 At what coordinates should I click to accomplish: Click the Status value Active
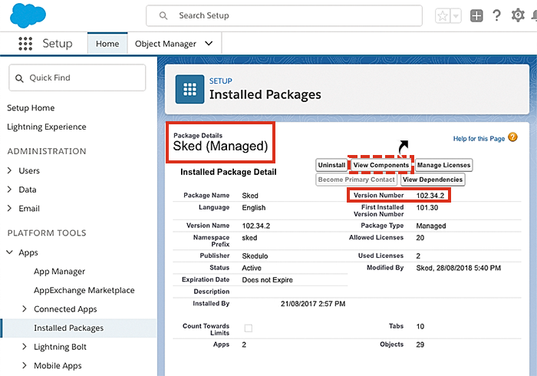(x=252, y=268)
